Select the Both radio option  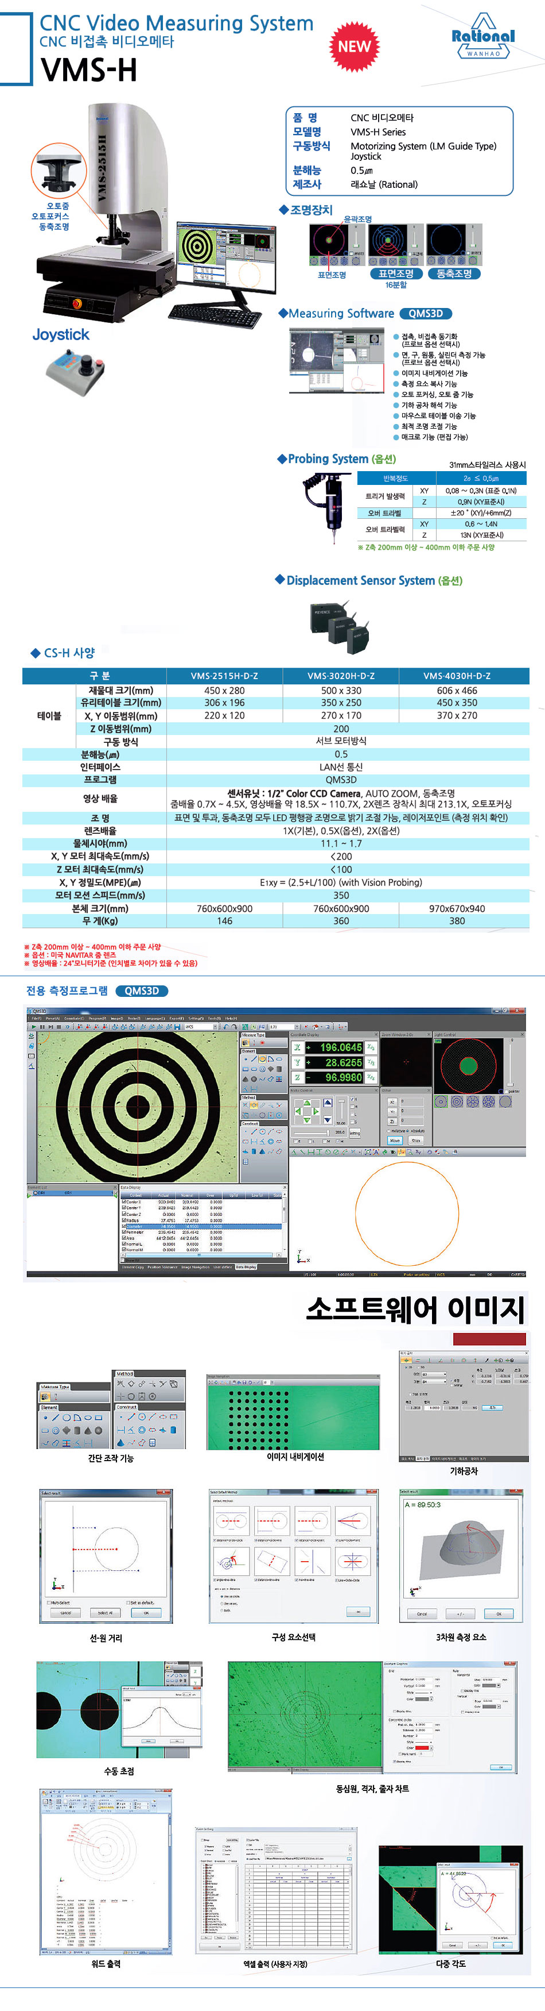pos(222,1610)
